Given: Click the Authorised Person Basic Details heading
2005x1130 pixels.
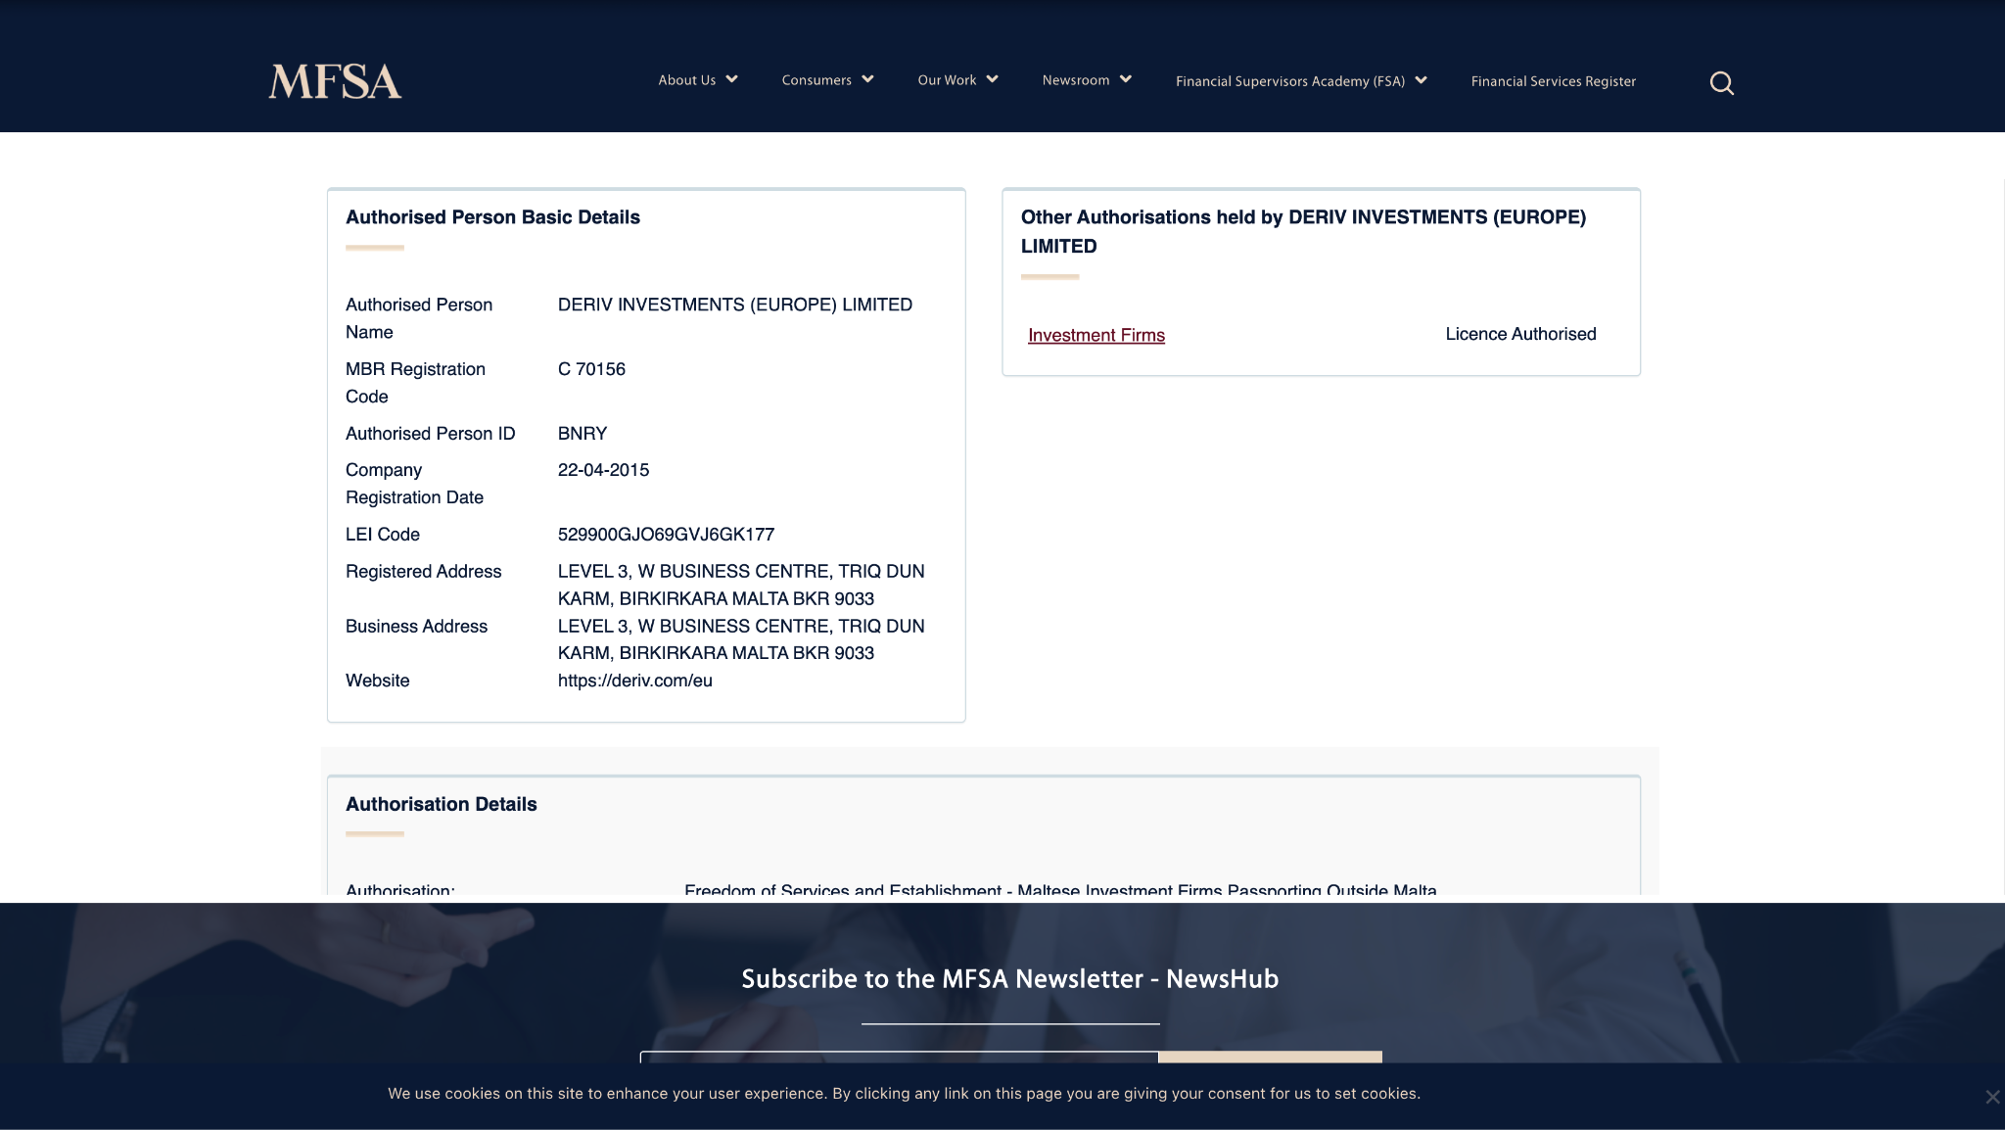Looking at the screenshot, I should tap(492, 217).
